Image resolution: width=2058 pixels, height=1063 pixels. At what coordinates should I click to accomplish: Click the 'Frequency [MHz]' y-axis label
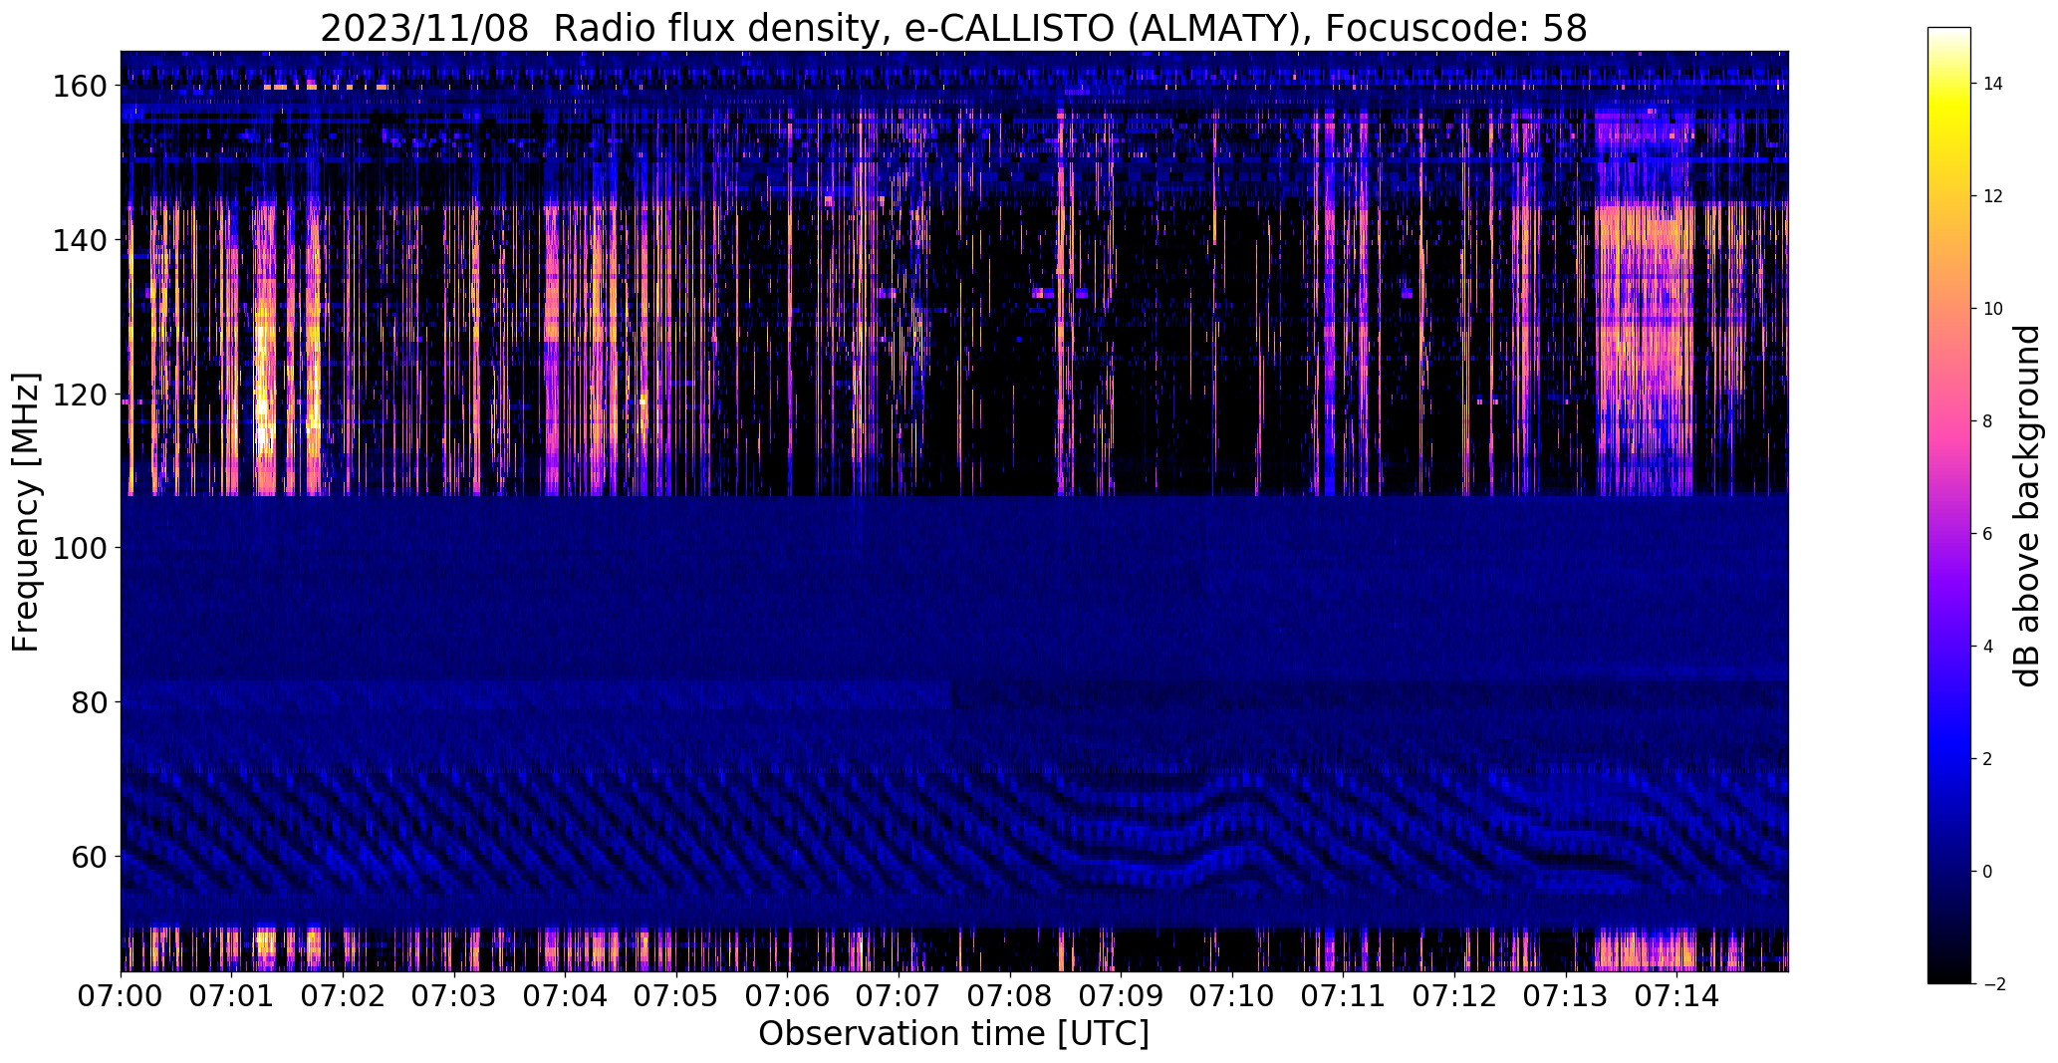point(26,512)
